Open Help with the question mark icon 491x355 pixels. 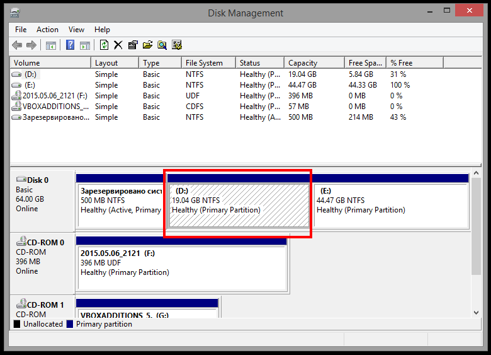[x=70, y=45]
